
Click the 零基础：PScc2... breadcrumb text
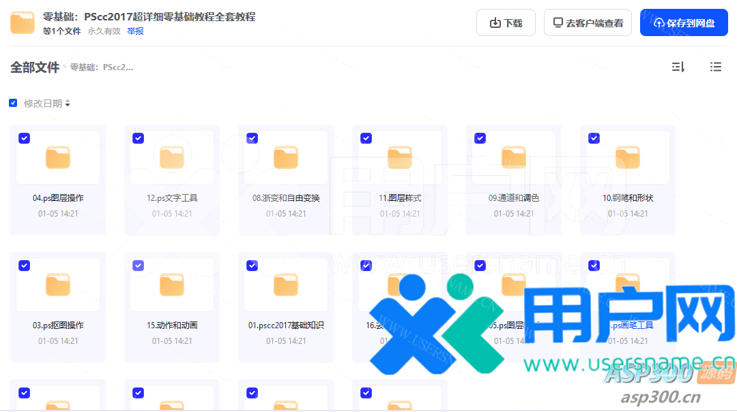pyautogui.click(x=102, y=67)
